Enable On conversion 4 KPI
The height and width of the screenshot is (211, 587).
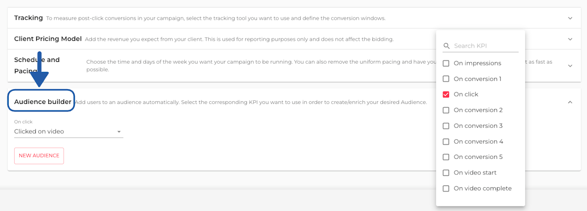click(x=446, y=141)
